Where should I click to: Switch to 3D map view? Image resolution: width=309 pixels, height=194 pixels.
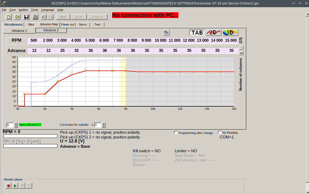click(230, 32)
